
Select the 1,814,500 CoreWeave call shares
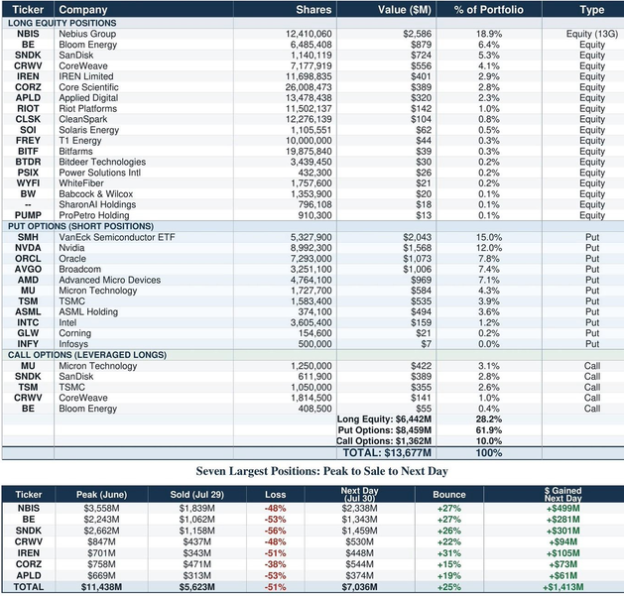[x=312, y=398]
